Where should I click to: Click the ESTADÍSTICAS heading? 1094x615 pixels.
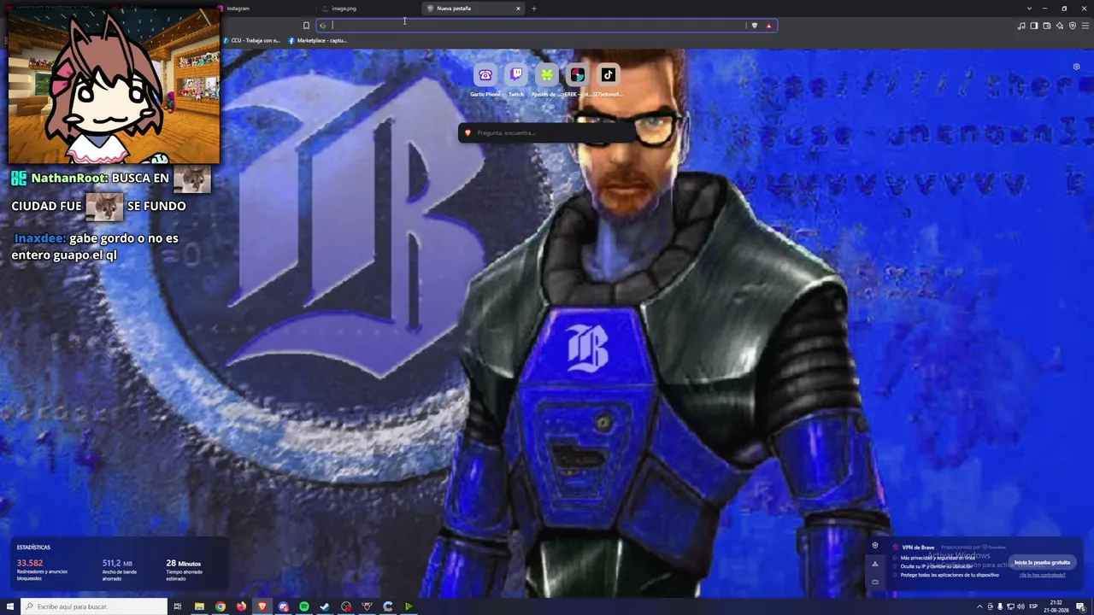[x=33, y=547]
